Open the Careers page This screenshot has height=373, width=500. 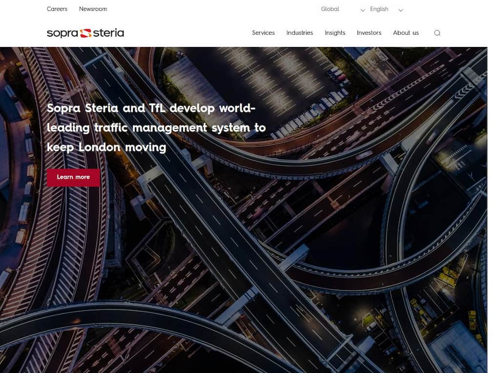pos(57,9)
